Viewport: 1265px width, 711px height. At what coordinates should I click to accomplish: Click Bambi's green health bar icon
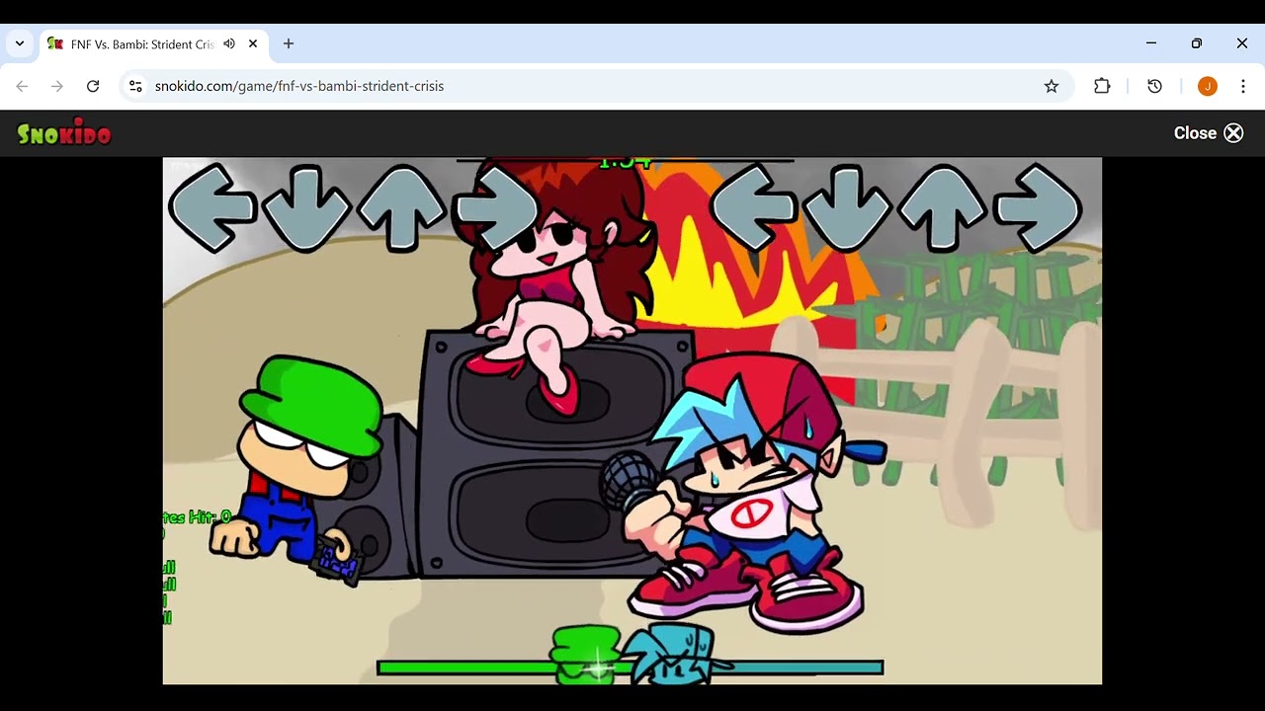tap(588, 654)
